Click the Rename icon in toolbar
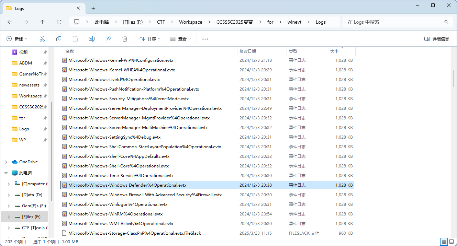The height and width of the screenshot is (246, 457). [92, 39]
